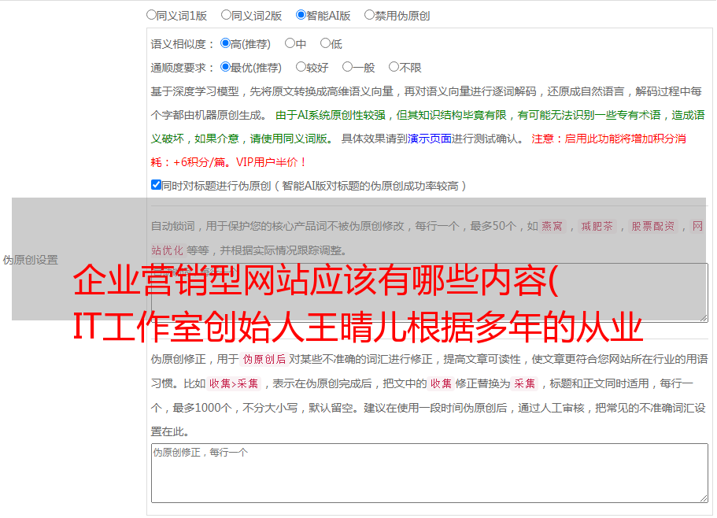717x518 pixels.
Task: Click the resize grip of 伪原创修正 textarea
Action: 704,498
